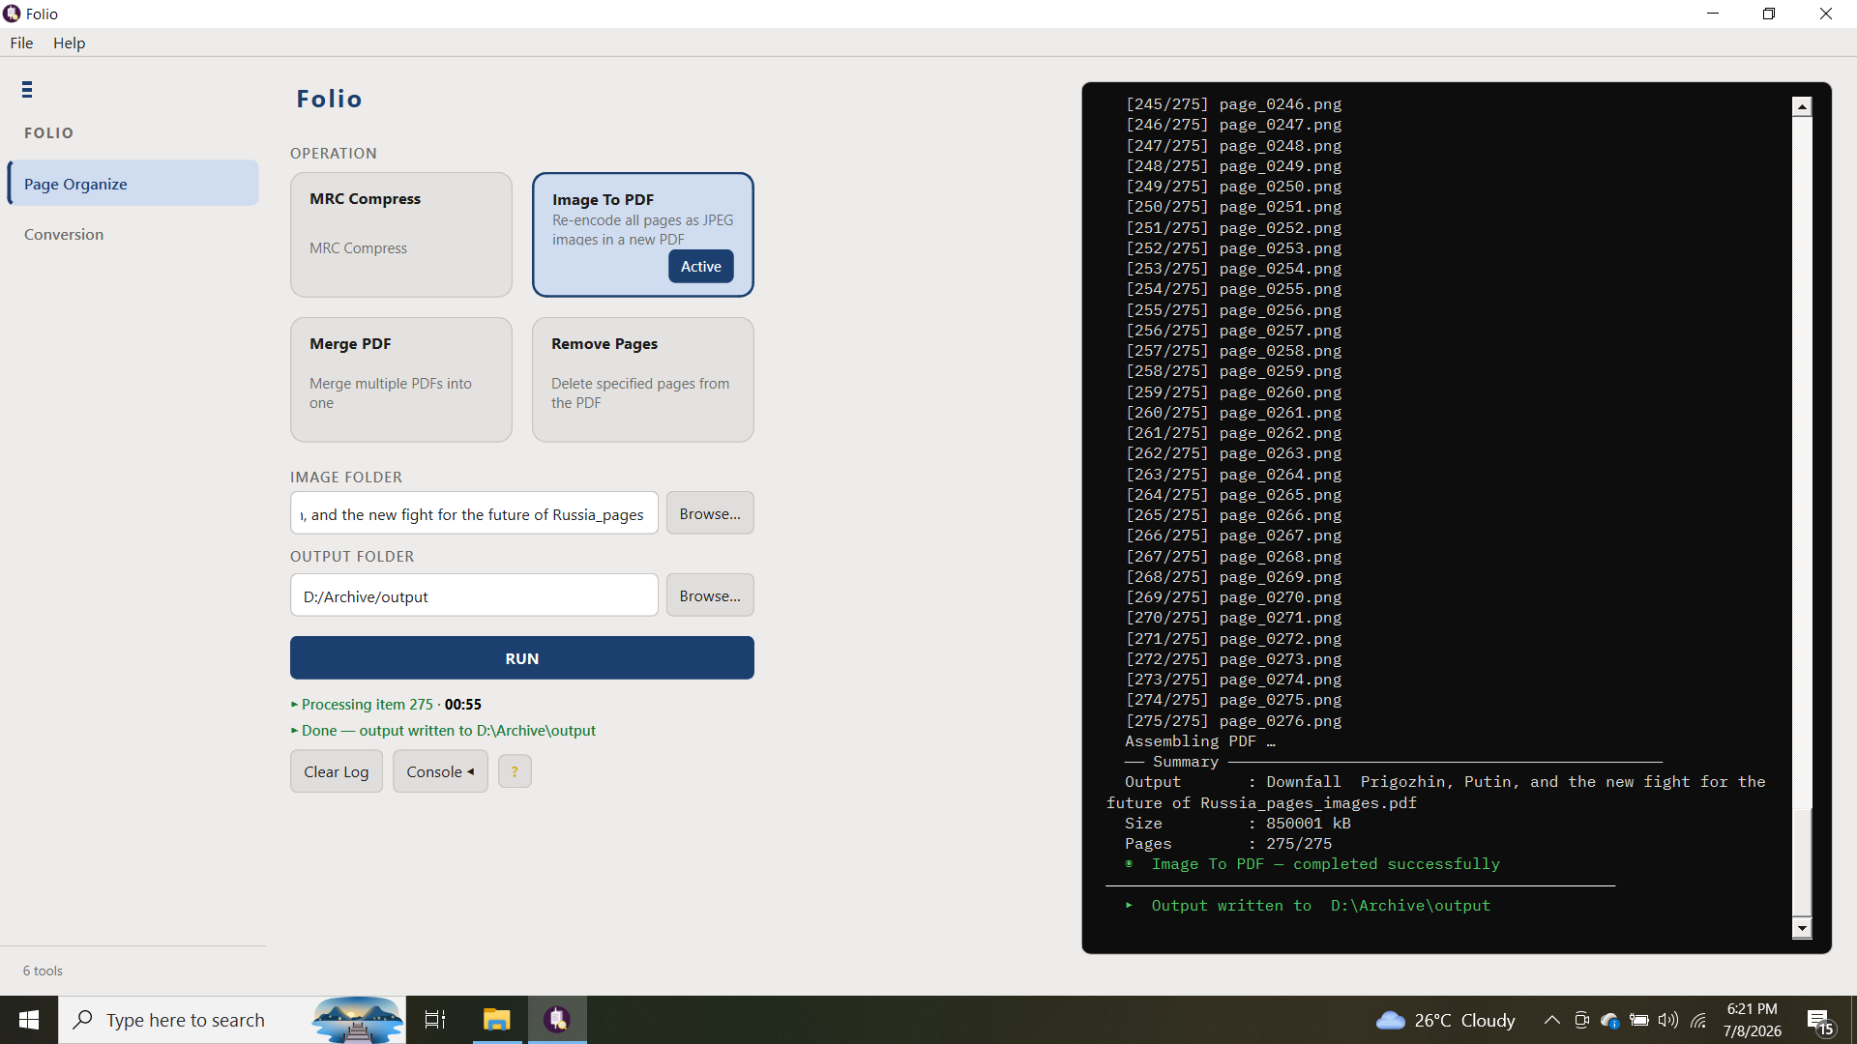Image resolution: width=1857 pixels, height=1044 pixels.
Task: Open File Explorer from the taskbar
Action: coord(497,1020)
